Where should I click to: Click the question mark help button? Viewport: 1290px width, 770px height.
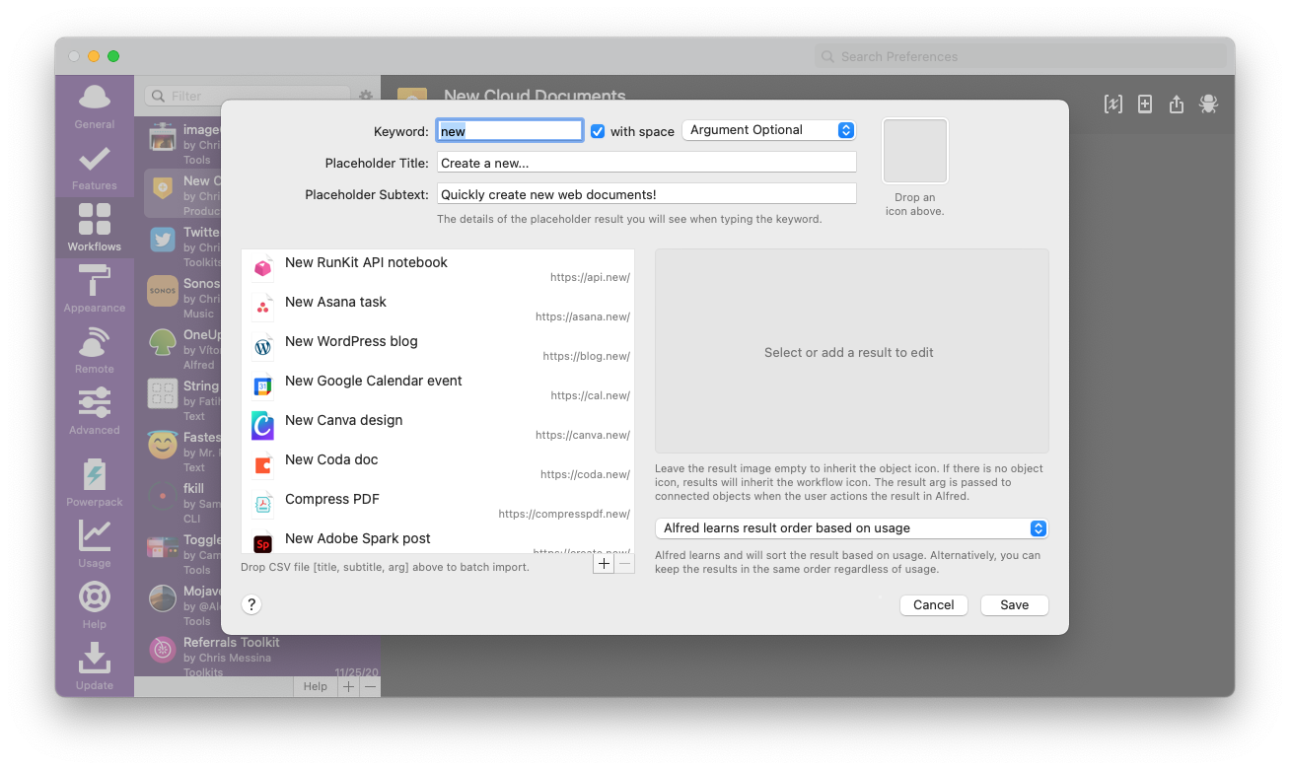pyautogui.click(x=252, y=605)
